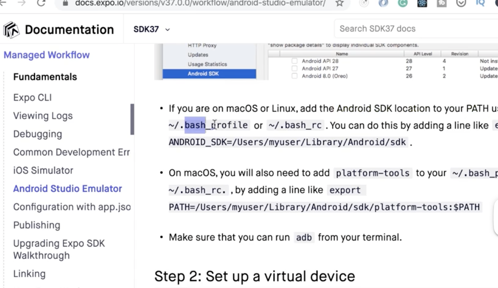Image resolution: width=498 pixels, height=288 pixels.
Task: Click the adb code snippet
Action: point(304,237)
